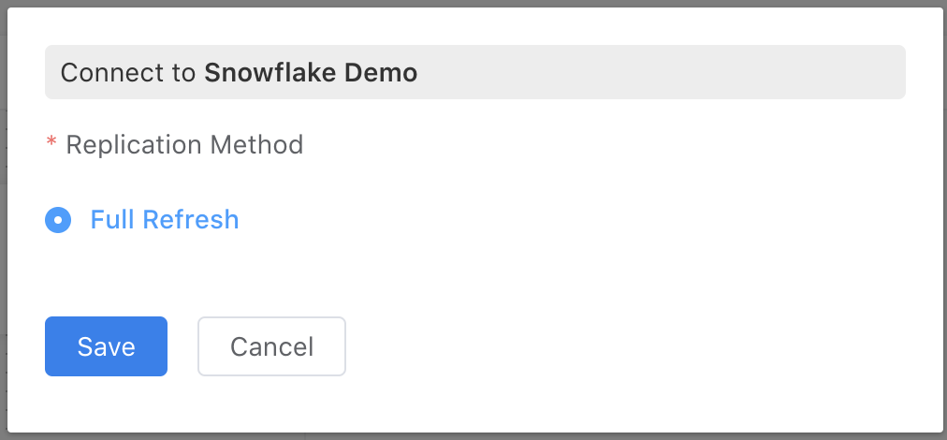Cancel the Snowflake Demo connection dialog

[x=271, y=346]
